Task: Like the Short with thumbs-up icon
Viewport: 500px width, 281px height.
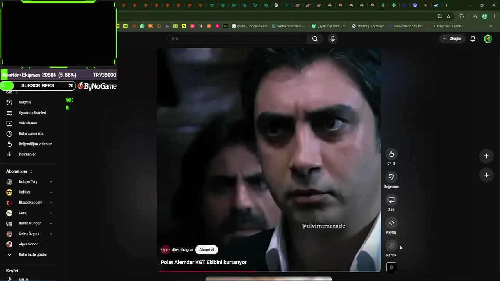Action: [x=391, y=154]
